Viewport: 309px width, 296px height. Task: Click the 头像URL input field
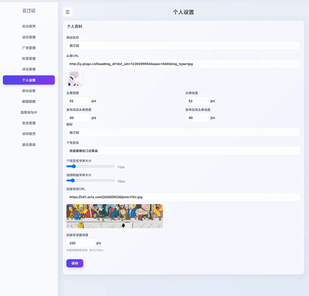coord(183,64)
